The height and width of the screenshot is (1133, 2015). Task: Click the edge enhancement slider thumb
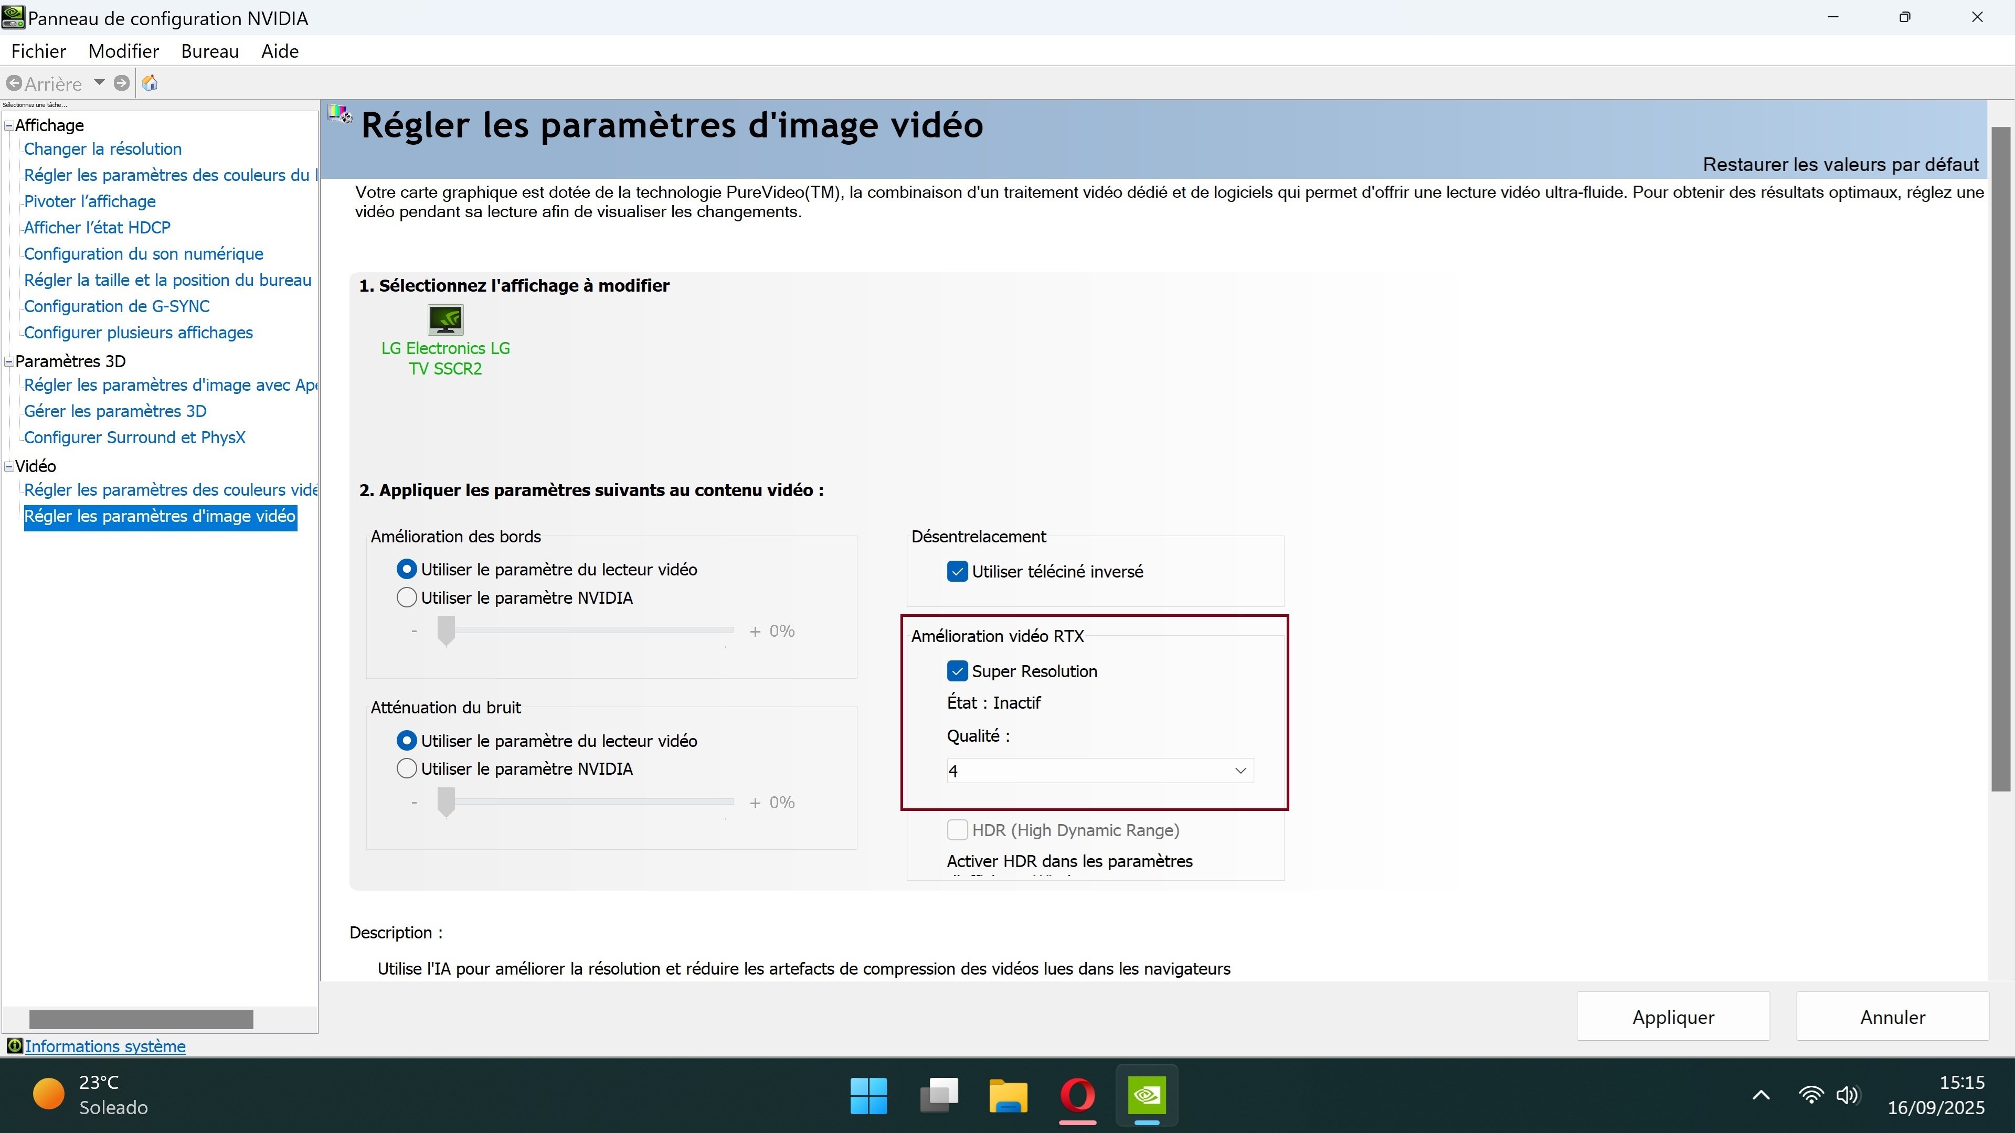click(x=446, y=630)
